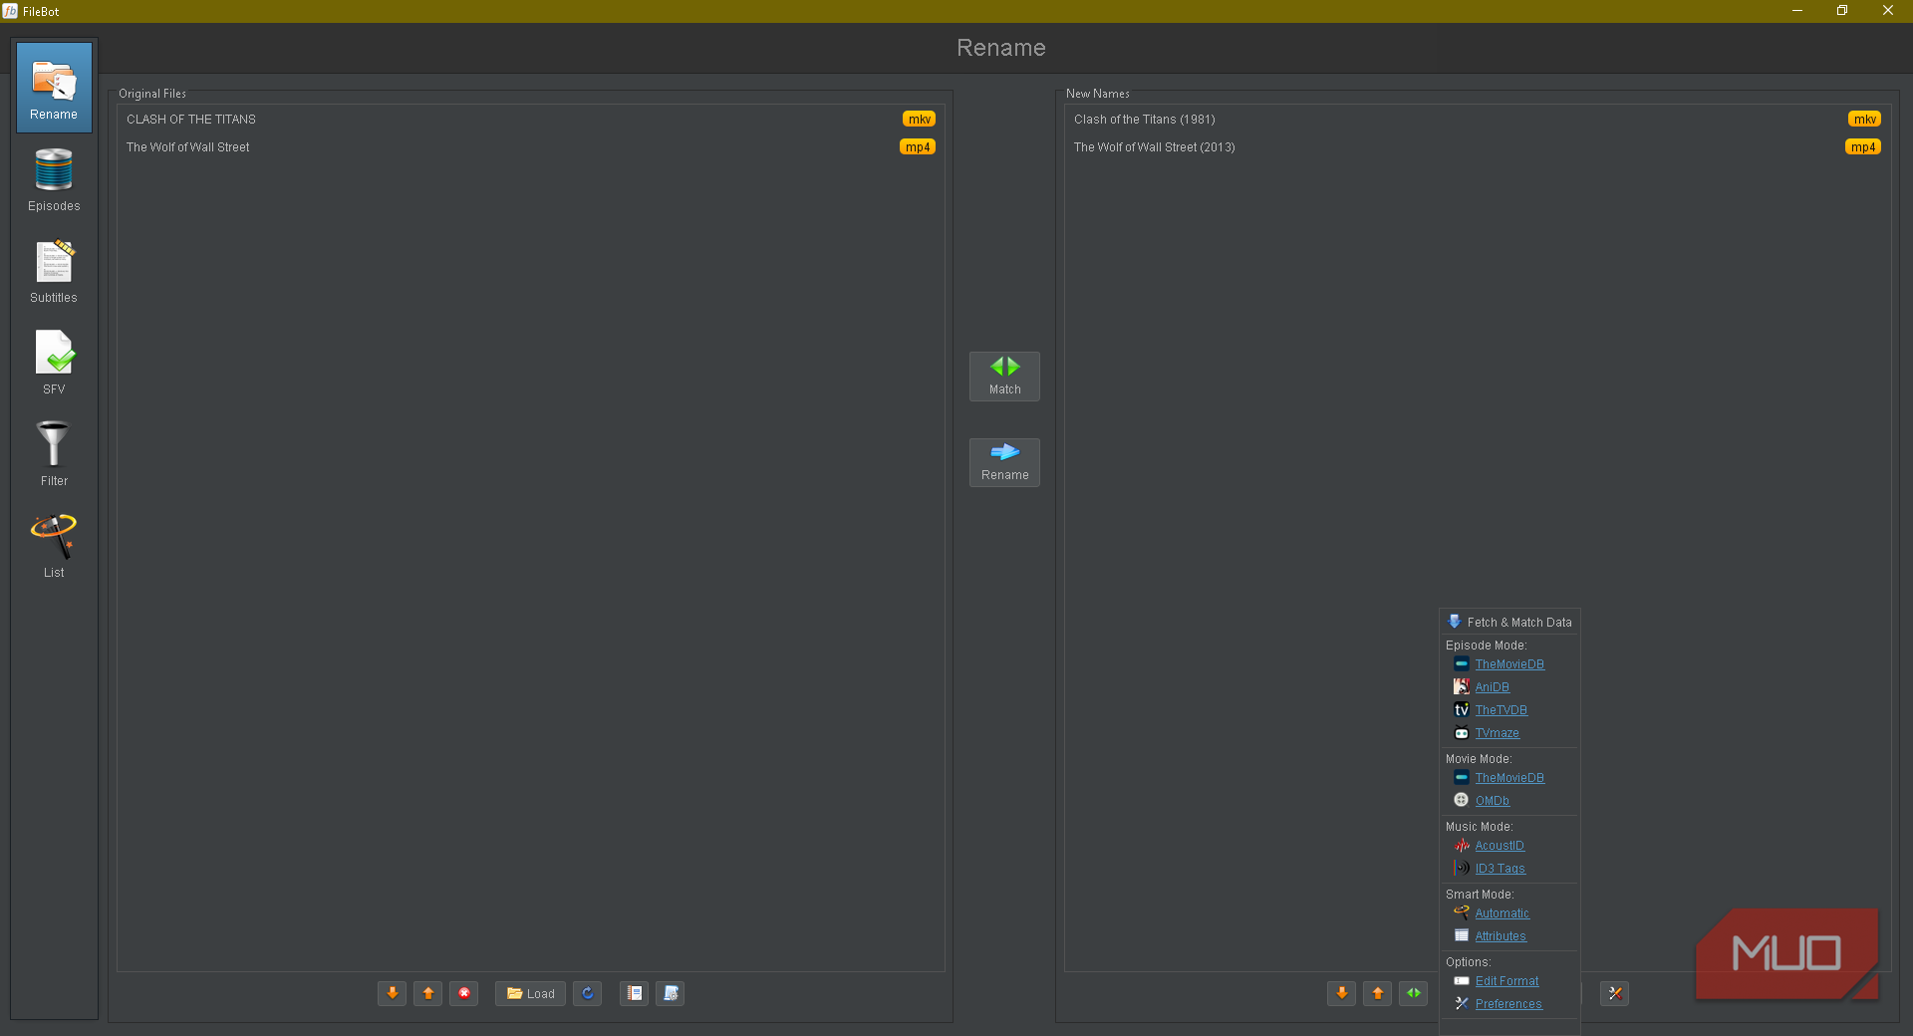Screen dimensions: 1913x1036
Task: Open the Subtitles panel in sidebar
Action: [x=54, y=271]
